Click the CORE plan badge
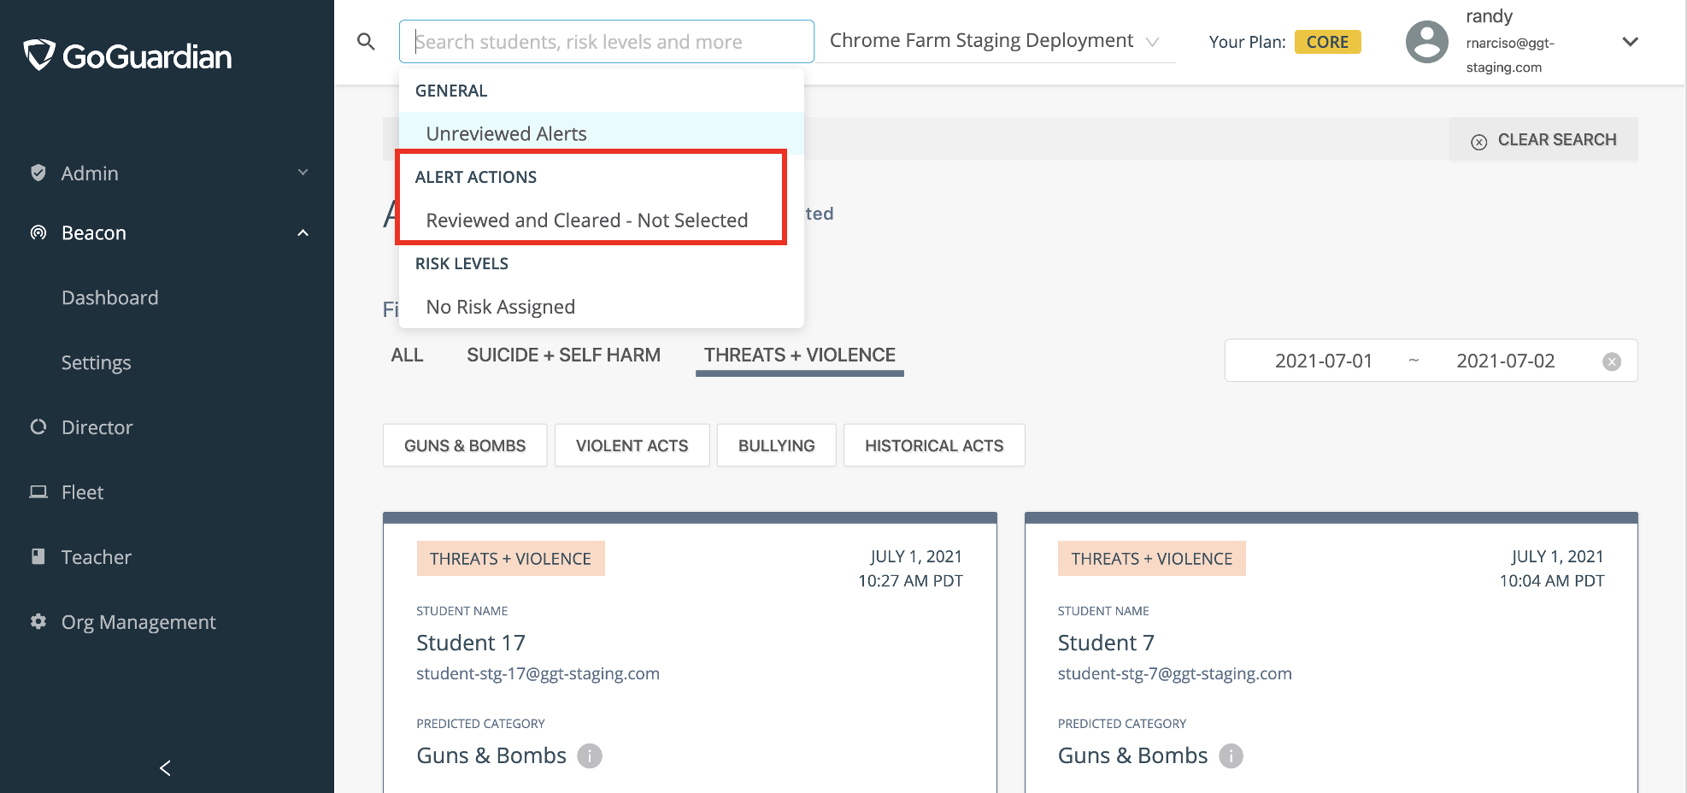The width and height of the screenshot is (1687, 793). (x=1327, y=42)
